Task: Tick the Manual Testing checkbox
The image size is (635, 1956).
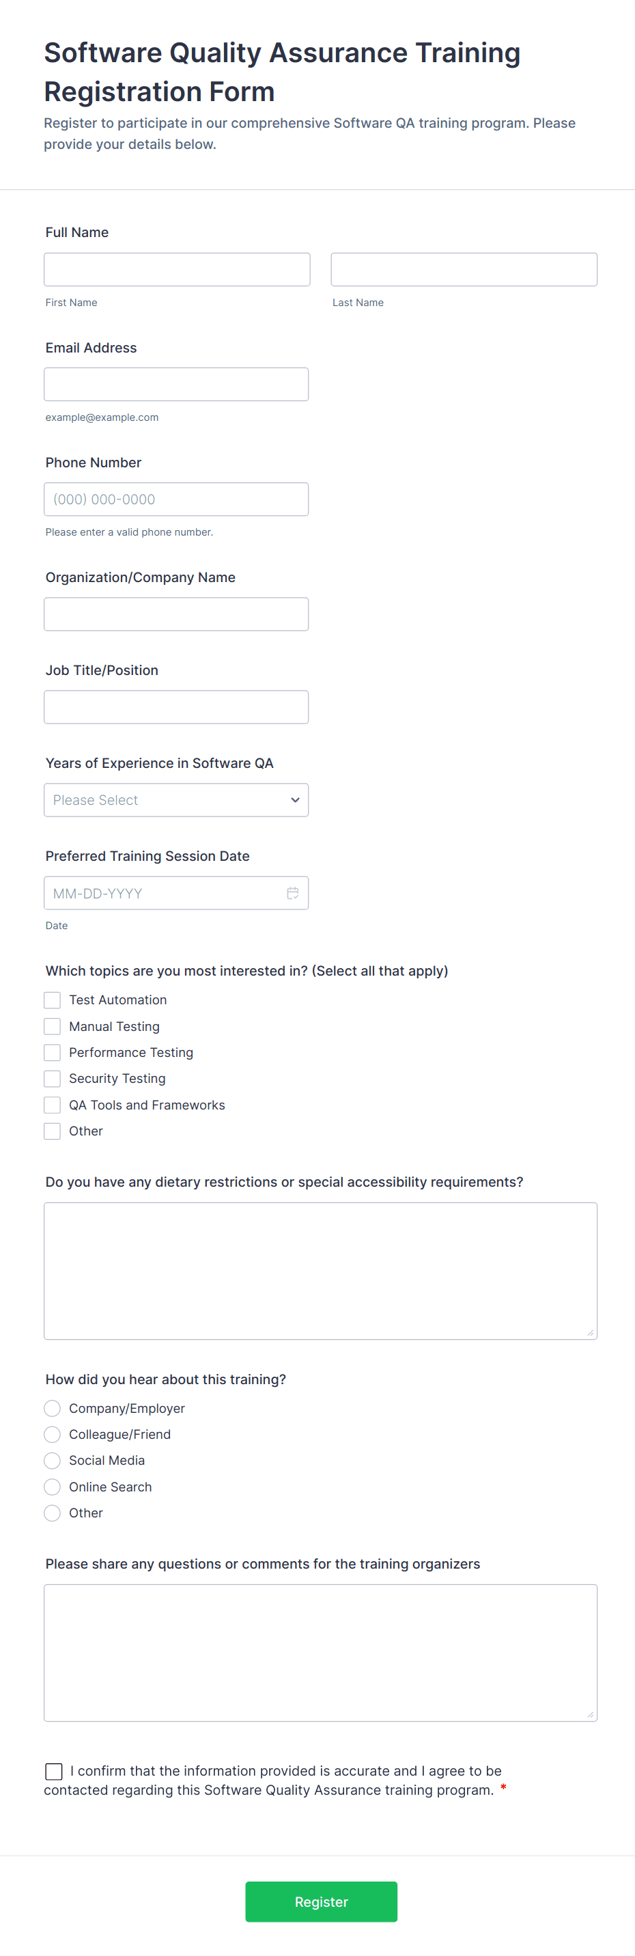Action: (53, 1027)
